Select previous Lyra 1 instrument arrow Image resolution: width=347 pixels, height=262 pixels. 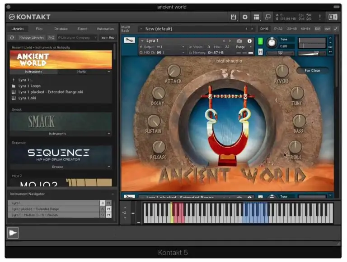224,41
